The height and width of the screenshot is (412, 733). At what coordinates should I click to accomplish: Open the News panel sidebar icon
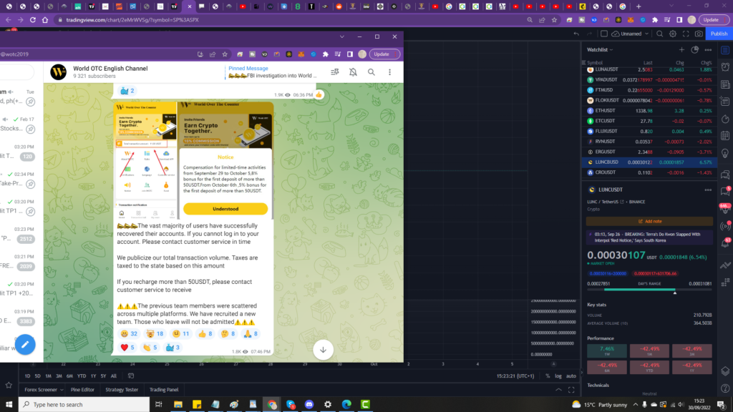pyautogui.click(x=726, y=84)
